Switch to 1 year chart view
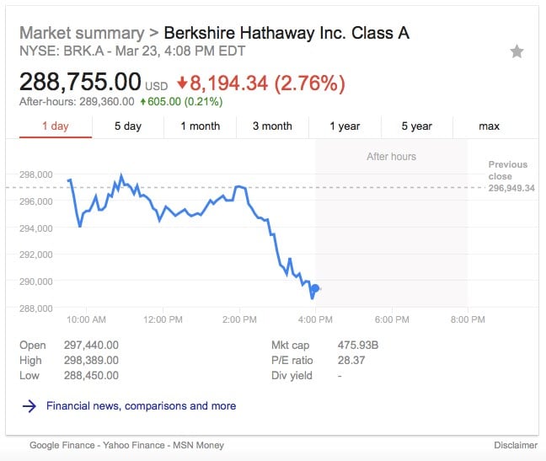This screenshot has width=546, height=461. pos(345,126)
